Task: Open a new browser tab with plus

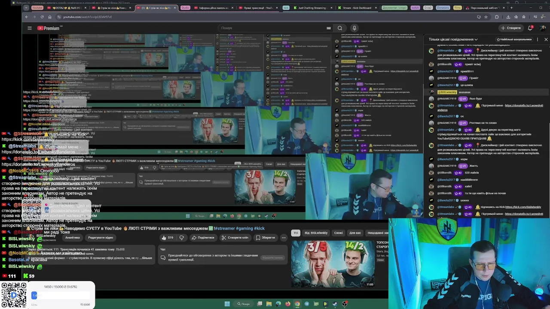Action: (x=511, y=8)
